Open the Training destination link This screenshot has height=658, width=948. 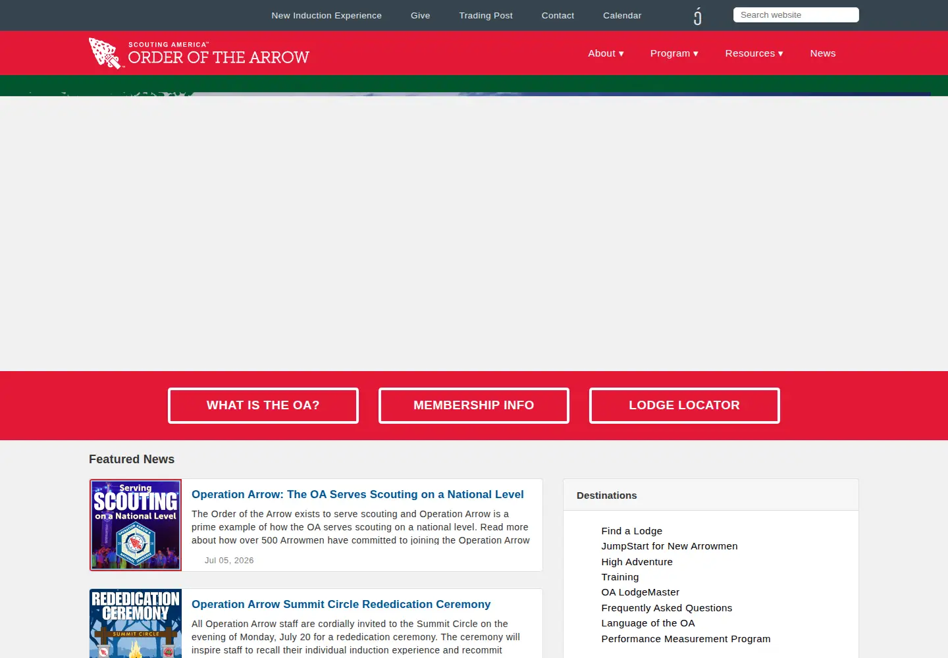coord(619,577)
